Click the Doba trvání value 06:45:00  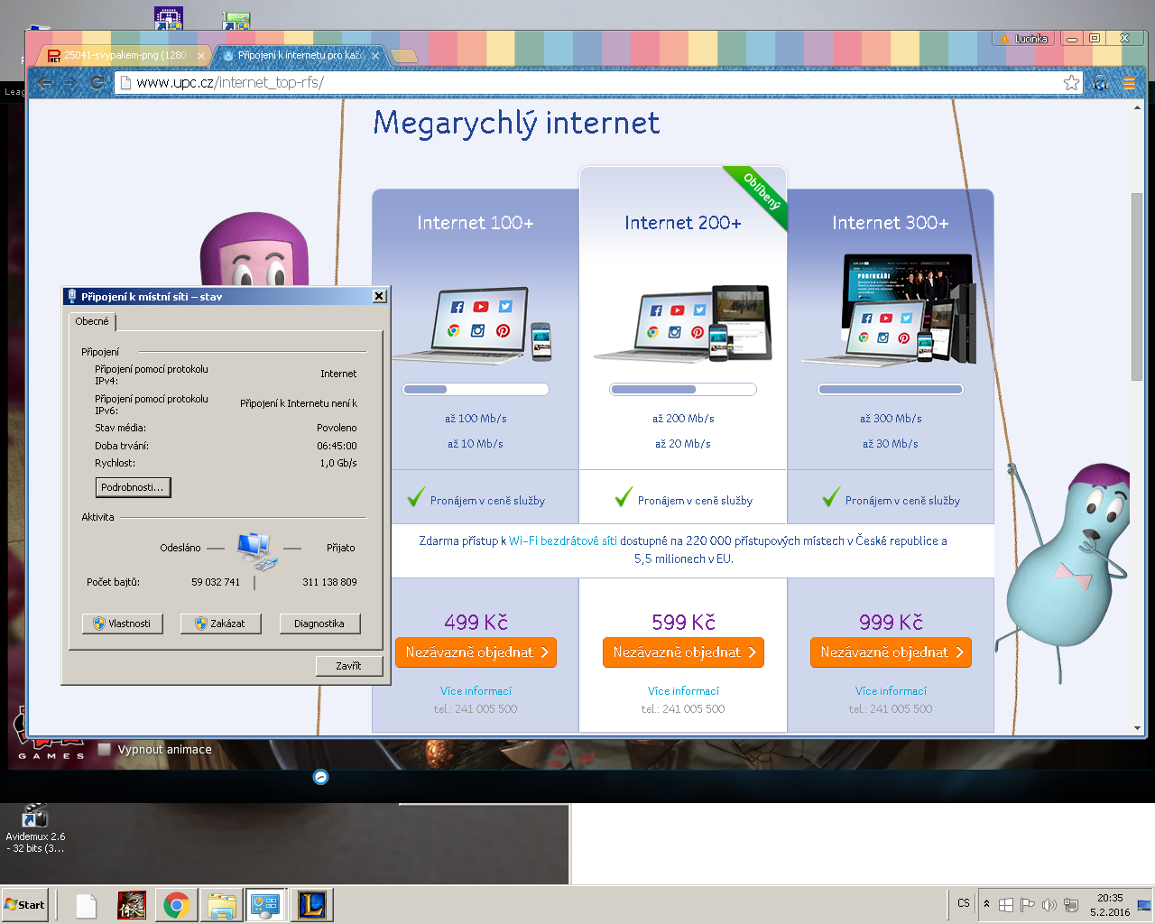(337, 446)
